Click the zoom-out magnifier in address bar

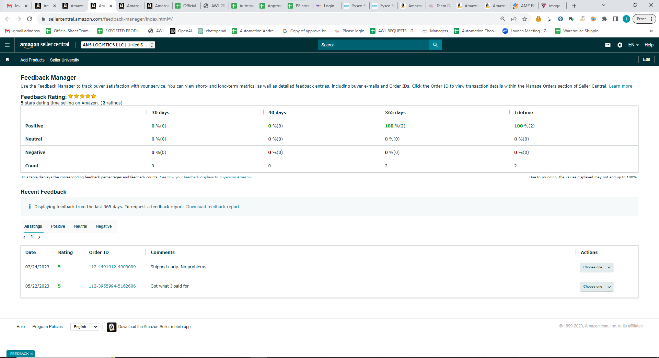pyautogui.click(x=502, y=19)
